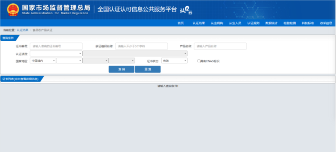Screen dimensions: 336x152
Task: Open the 从业机构 menu item
Action: point(217,23)
